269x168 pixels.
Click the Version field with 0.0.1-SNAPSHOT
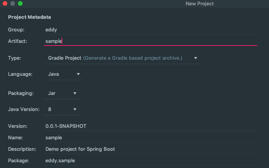(x=149, y=126)
